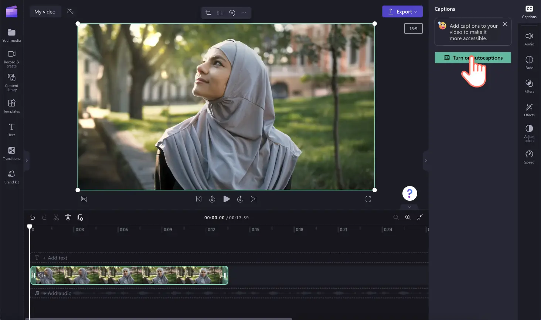Zoom in the timeline
The width and height of the screenshot is (541, 320).
point(408,217)
